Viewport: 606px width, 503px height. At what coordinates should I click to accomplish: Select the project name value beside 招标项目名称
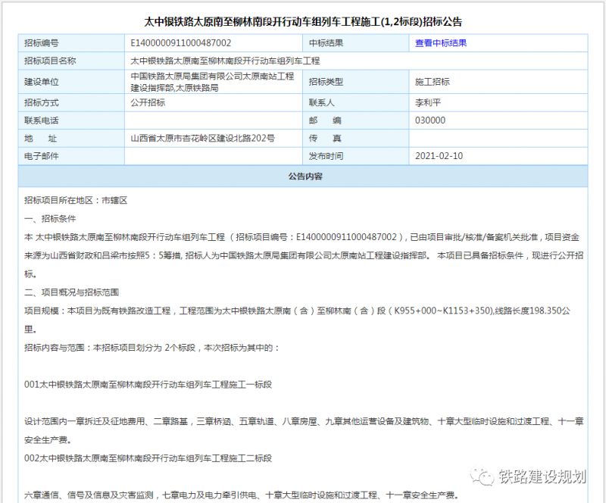tap(225, 61)
